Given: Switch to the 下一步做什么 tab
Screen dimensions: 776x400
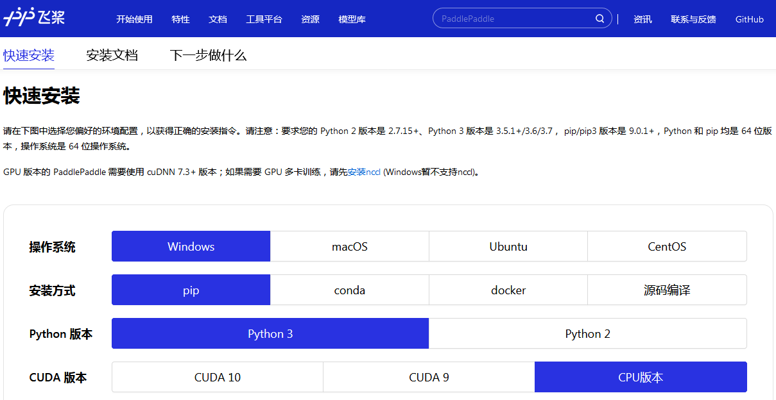Looking at the screenshot, I should click(209, 55).
